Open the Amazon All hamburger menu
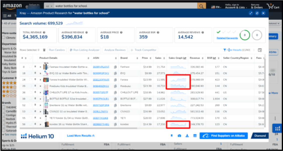283x151 pixels. coord(7,16)
